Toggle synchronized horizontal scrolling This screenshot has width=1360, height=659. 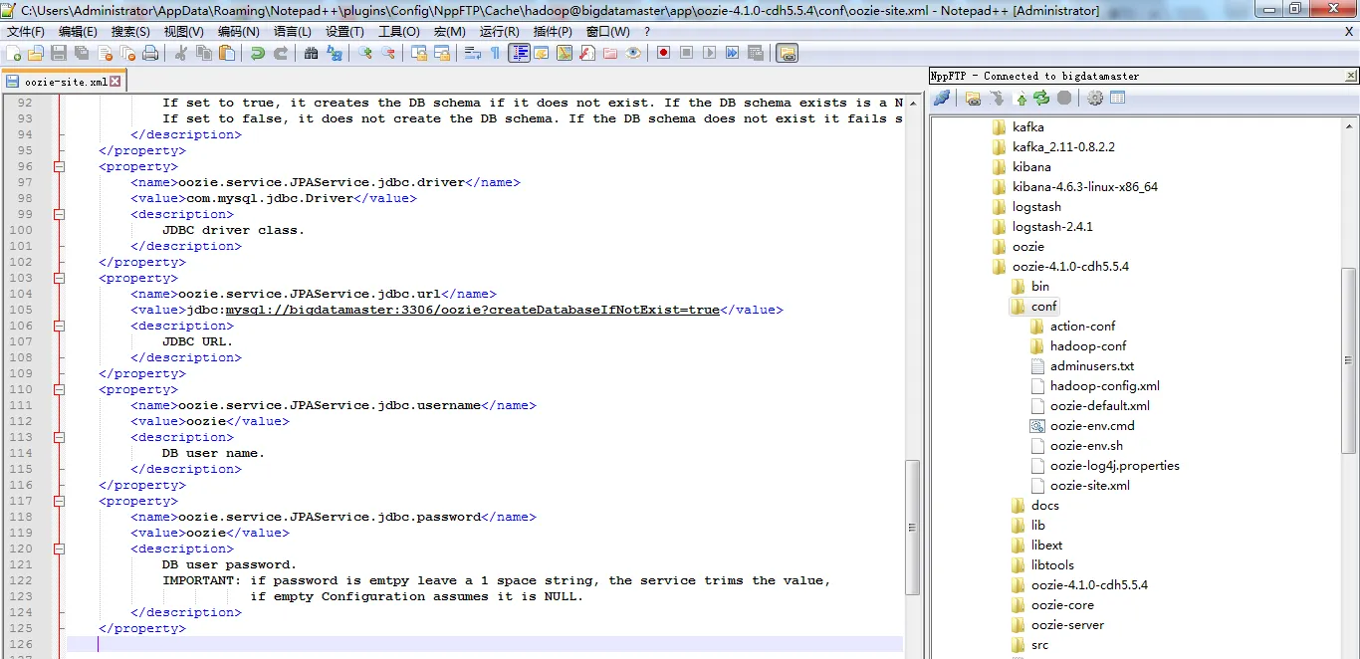[x=442, y=53]
